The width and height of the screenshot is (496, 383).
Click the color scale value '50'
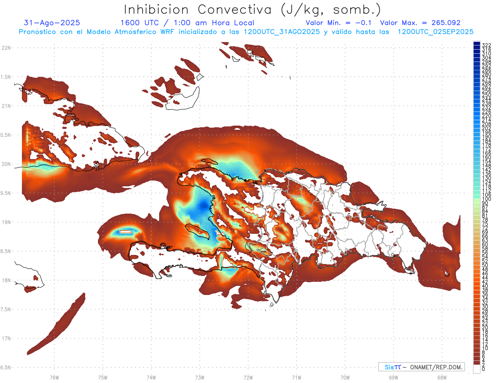[485, 265]
